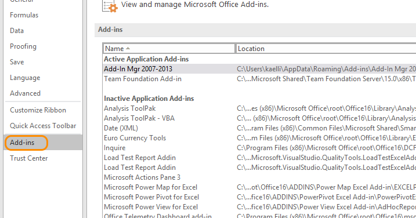Screen dimensions: 416x218
Task: Click the Team Foundation Server location path
Action: 326,79
